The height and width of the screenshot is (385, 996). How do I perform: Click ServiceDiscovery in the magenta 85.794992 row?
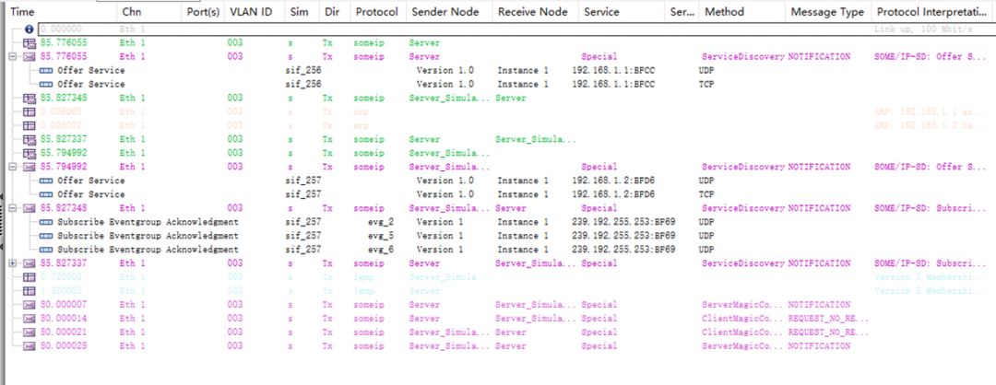click(x=744, y=167)
